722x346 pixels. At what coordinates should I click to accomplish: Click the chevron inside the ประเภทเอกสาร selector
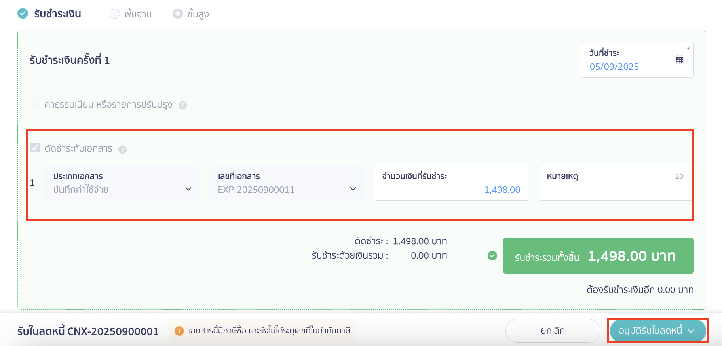188,190
